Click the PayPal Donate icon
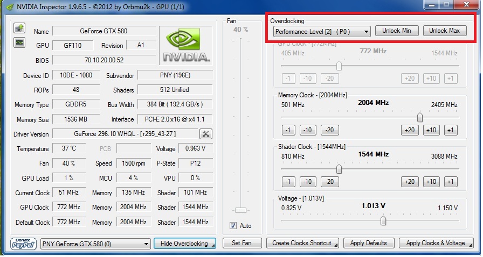 [x=24, y=244]
